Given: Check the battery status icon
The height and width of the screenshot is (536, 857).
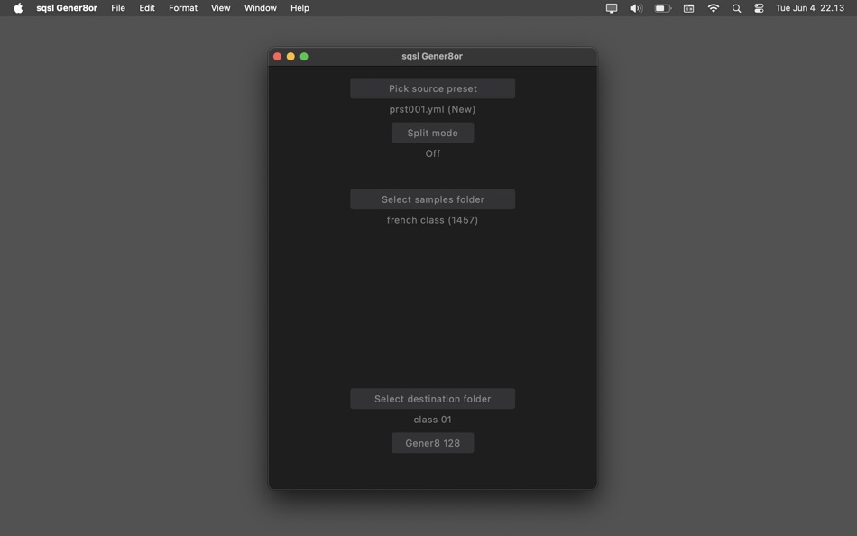Looking at the screenshot, I should click(662, 8).
